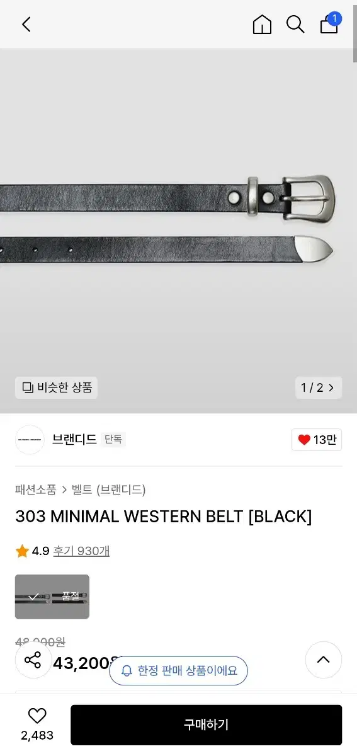
Task: Open the 후기 930개 reviews link
Action: point(81,551)
